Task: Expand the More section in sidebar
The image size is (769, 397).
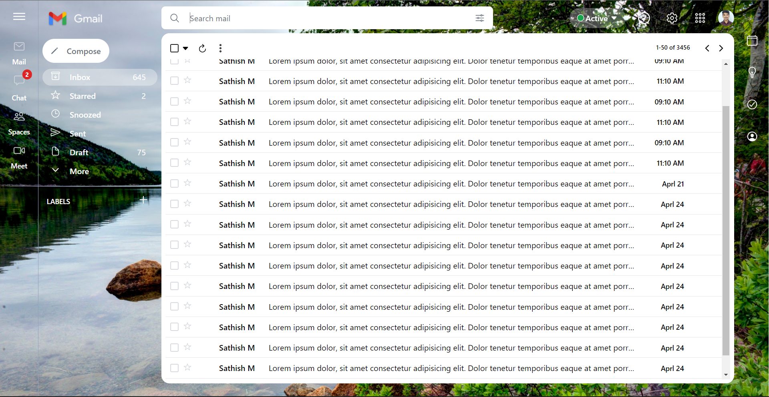Action: pyautogui.click(x=79, y=171)
